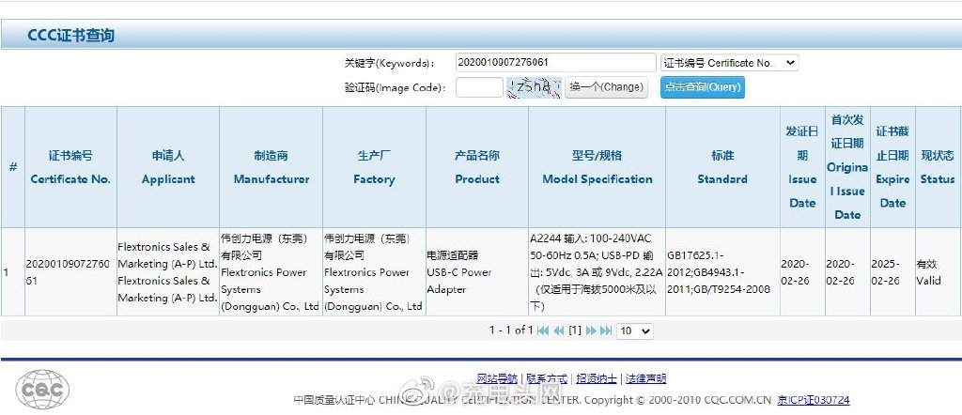Go to last page pagination icon
The width and height of the screenshot is (962, 415).
[606, 331]
